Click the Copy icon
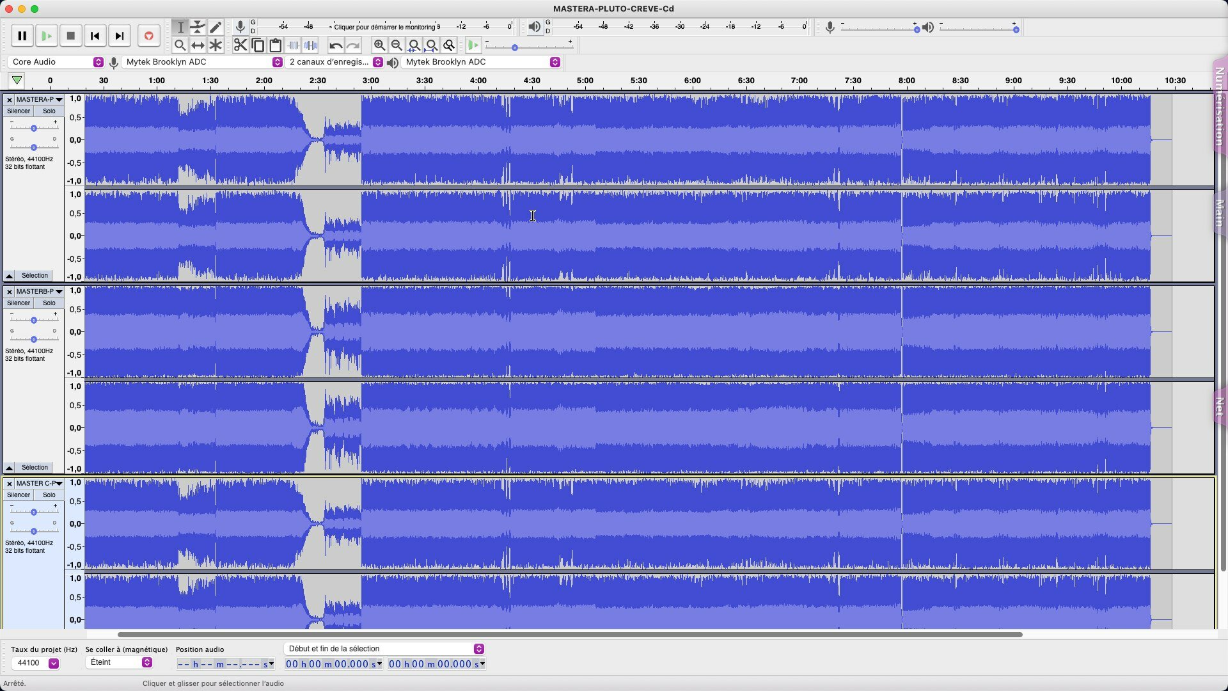Image resolution: width=1228 pixels, height=691 pixels. (258, 45)
